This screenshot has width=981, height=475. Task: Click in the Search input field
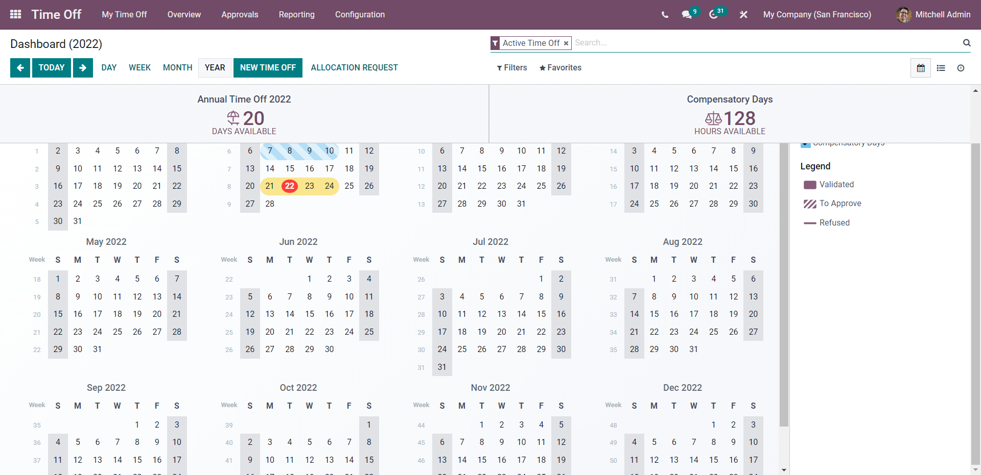[x=766, y=43]
